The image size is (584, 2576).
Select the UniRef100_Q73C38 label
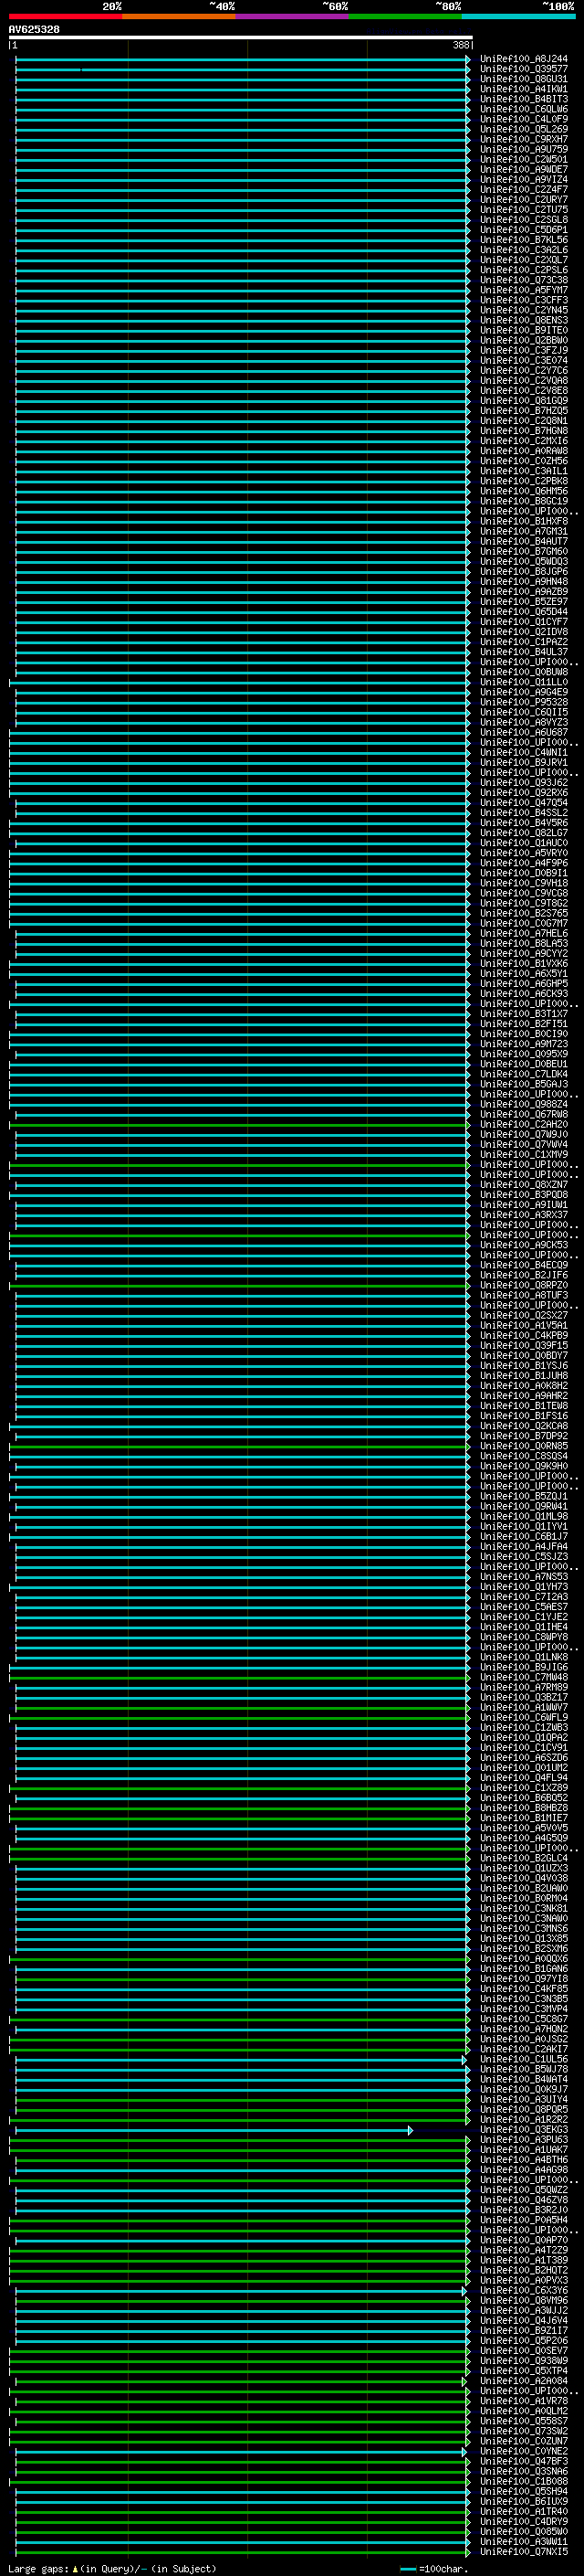tap(523, 280)
